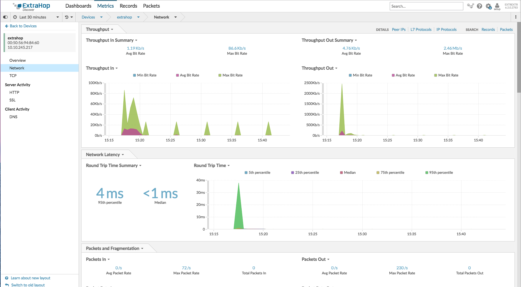
Task: Open Round Trip Time Summary dropdown
Action: tap(114, 166)
